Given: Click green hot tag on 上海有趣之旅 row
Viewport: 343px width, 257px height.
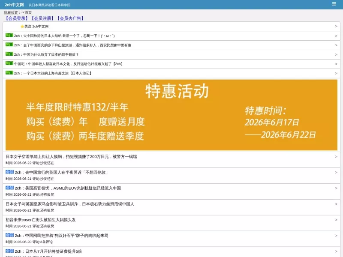Looking at the screenshot, I should (9, 73).
